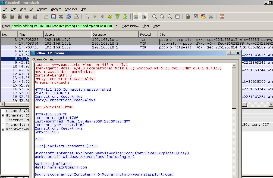Viewport: 273px width, 178px height.
Task: Click the 'GET /original.html' line in the stream
Action: pos(54,107)
